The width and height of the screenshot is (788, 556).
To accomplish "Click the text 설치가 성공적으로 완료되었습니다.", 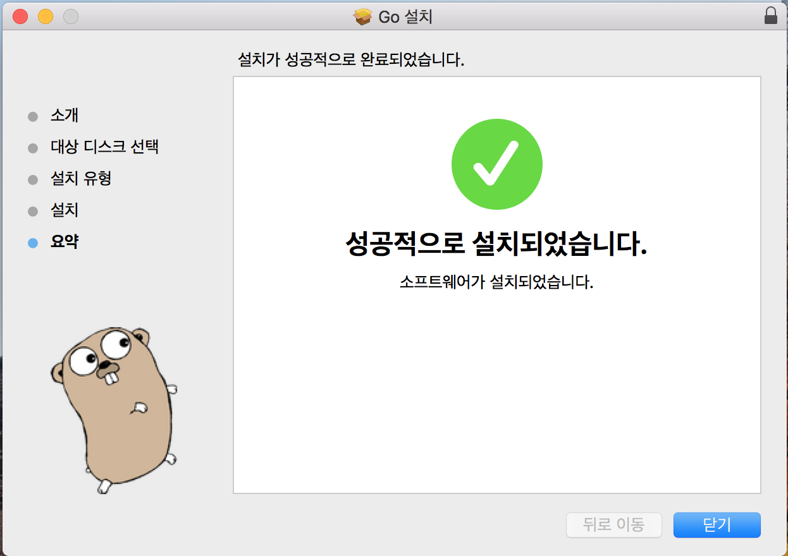I will [x=350, y=61].
